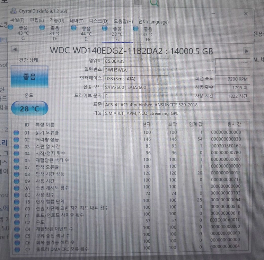Click the 원시 값 column header
This screenshot has height=260, width=264.
[x=234, y=124]
